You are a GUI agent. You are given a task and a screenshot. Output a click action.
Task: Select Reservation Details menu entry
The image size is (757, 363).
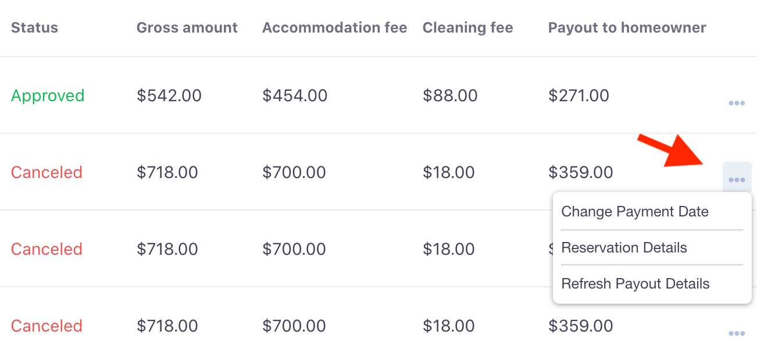pyautogui.click(x=624, y=248)
